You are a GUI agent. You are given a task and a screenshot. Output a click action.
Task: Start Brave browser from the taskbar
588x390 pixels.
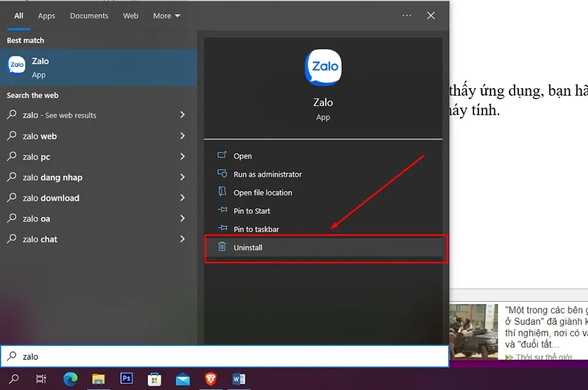[x=211, y=379]
